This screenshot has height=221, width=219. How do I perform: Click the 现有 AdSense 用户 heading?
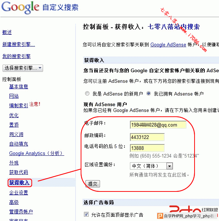(105, 104)
